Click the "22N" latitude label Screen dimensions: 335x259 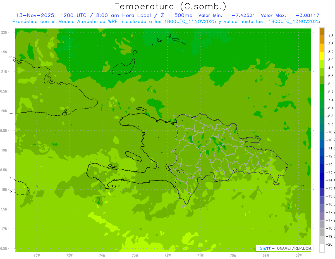click(x=4, y=32)
